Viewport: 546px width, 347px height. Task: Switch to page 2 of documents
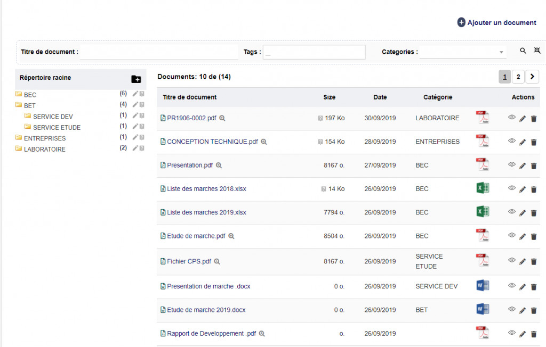pos(518,77)
